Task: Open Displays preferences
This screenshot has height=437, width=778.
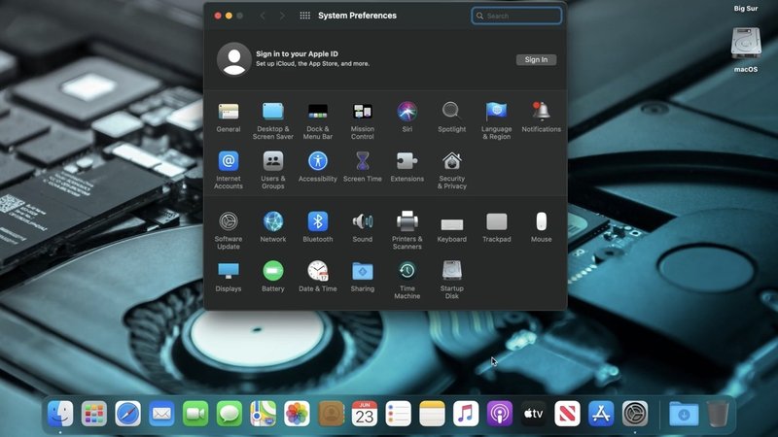Action: (229, 277)
